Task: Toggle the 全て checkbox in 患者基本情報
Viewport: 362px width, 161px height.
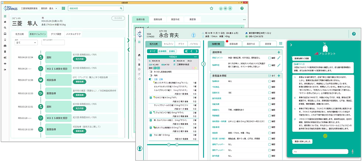Action: [x=269, y=76]
